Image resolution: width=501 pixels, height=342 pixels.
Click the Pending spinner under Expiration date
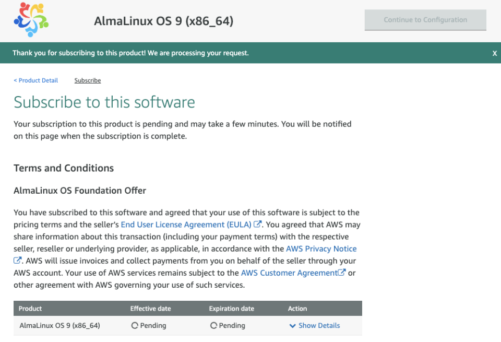(213, 325)
